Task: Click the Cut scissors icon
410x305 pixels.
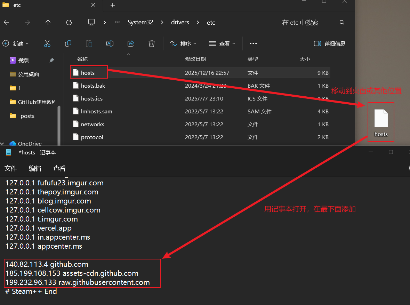Action: point(47,43)
